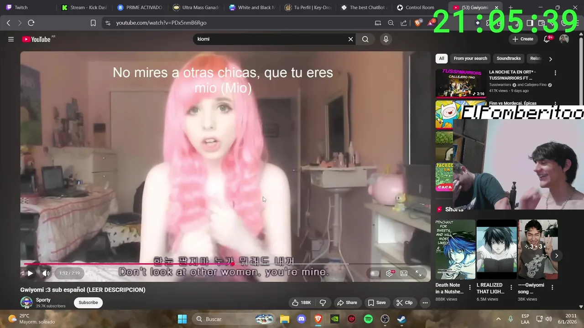Open the YouTube account avatar menu
This screenshot has width=584, height=328.
(x=564, y=39)
